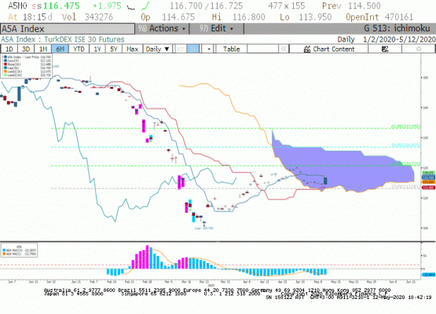Click the double-left collapse arrows icon
The height and width of the screenshot is (314, 436).
[x=284, y=49]
